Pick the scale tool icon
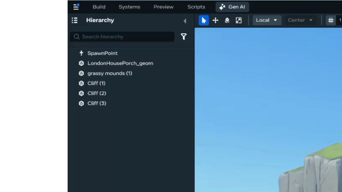This screenshot has height=192, width=342. (239, 20)
